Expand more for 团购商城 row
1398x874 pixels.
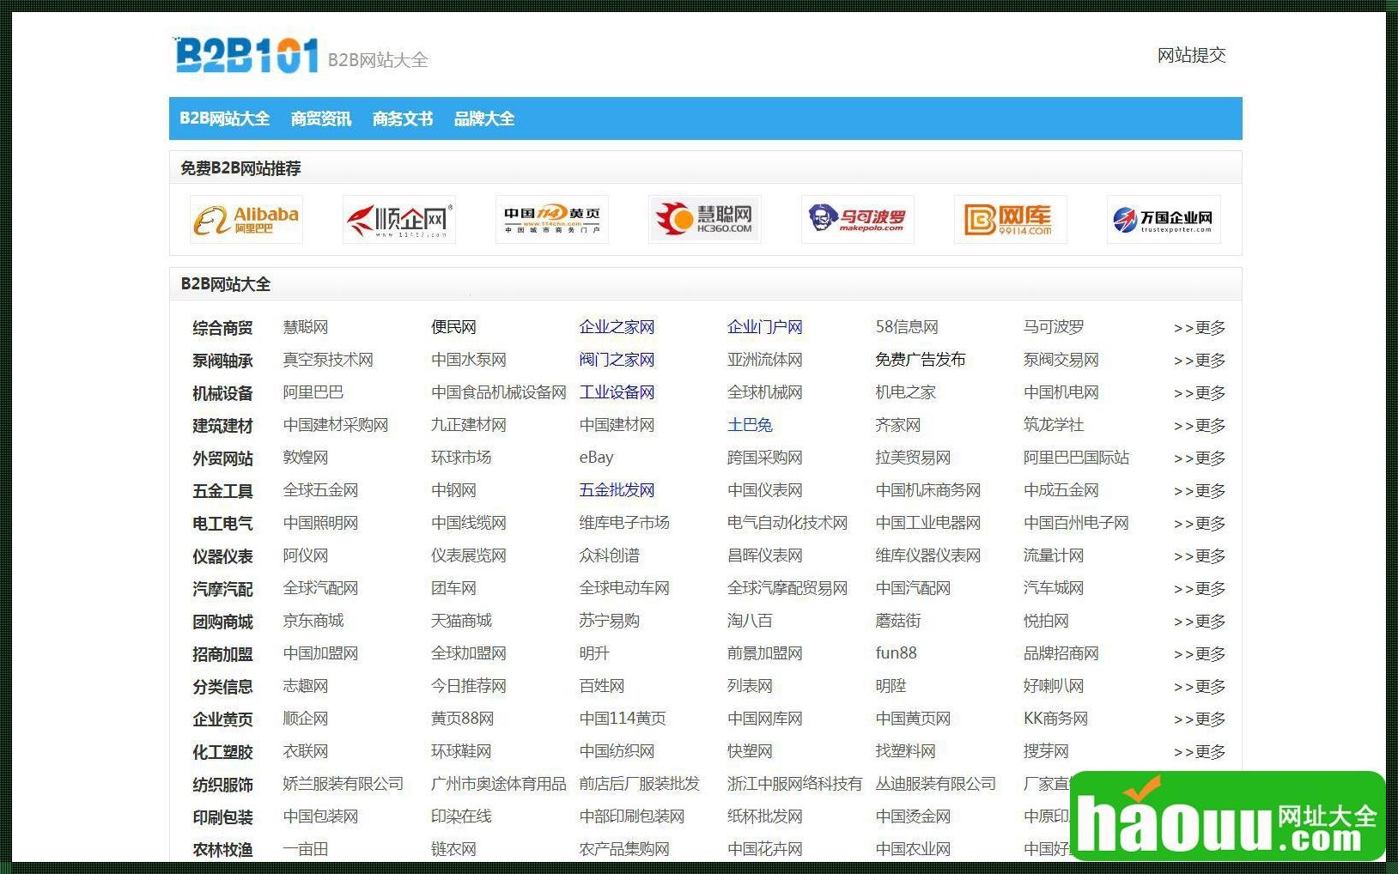click(1200, 622)
